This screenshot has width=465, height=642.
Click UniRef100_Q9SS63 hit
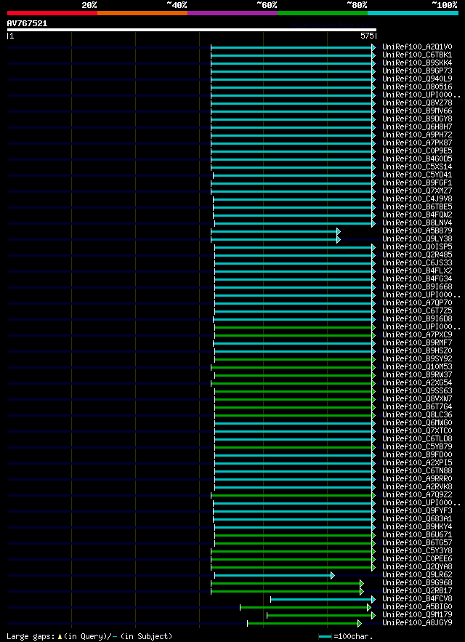click(417, 391)
